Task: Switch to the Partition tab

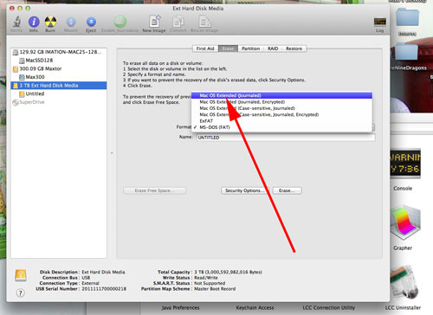Action: [250, 48]
